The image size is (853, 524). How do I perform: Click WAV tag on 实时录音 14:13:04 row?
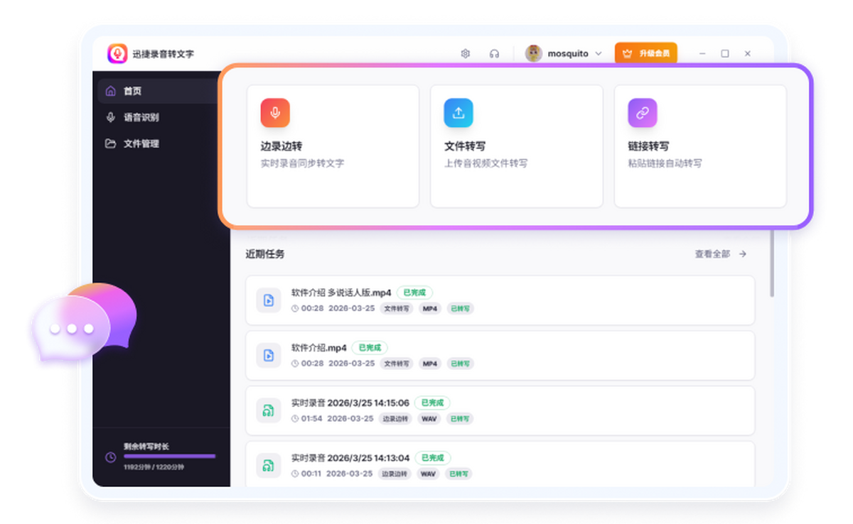point(428,474)
